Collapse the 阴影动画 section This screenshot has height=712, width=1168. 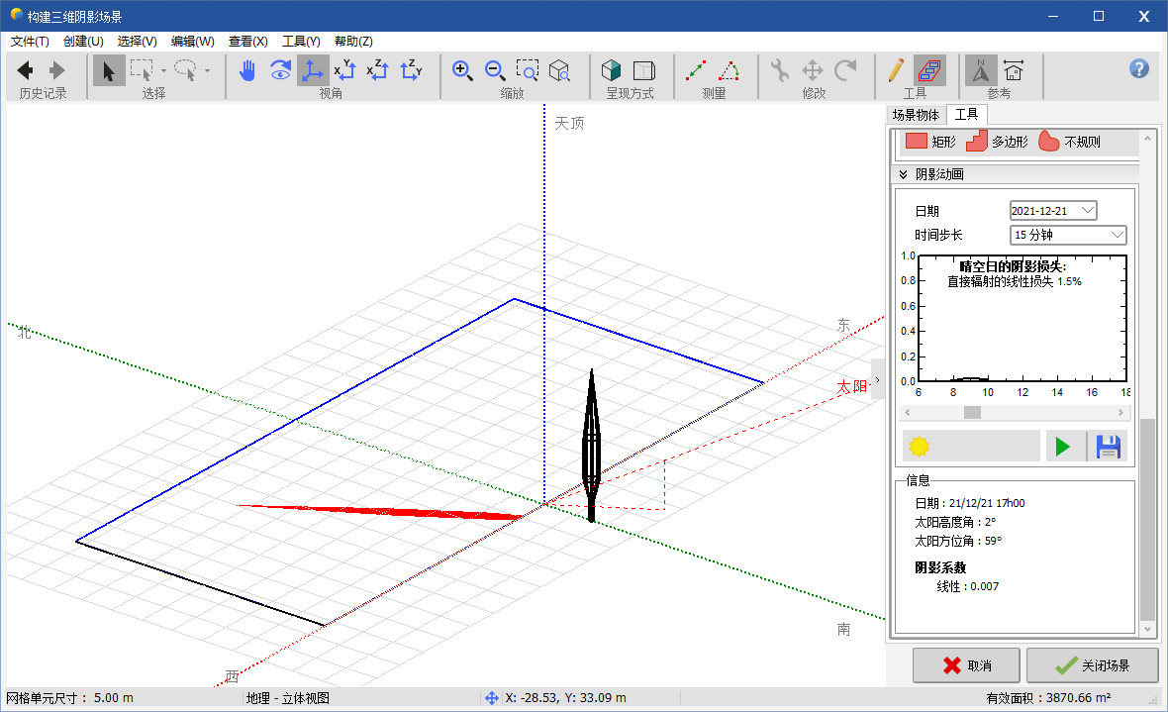coord(903,174)
